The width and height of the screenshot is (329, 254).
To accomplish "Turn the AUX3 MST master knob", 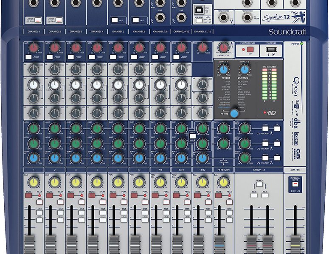I will click(x=245, y=158).
